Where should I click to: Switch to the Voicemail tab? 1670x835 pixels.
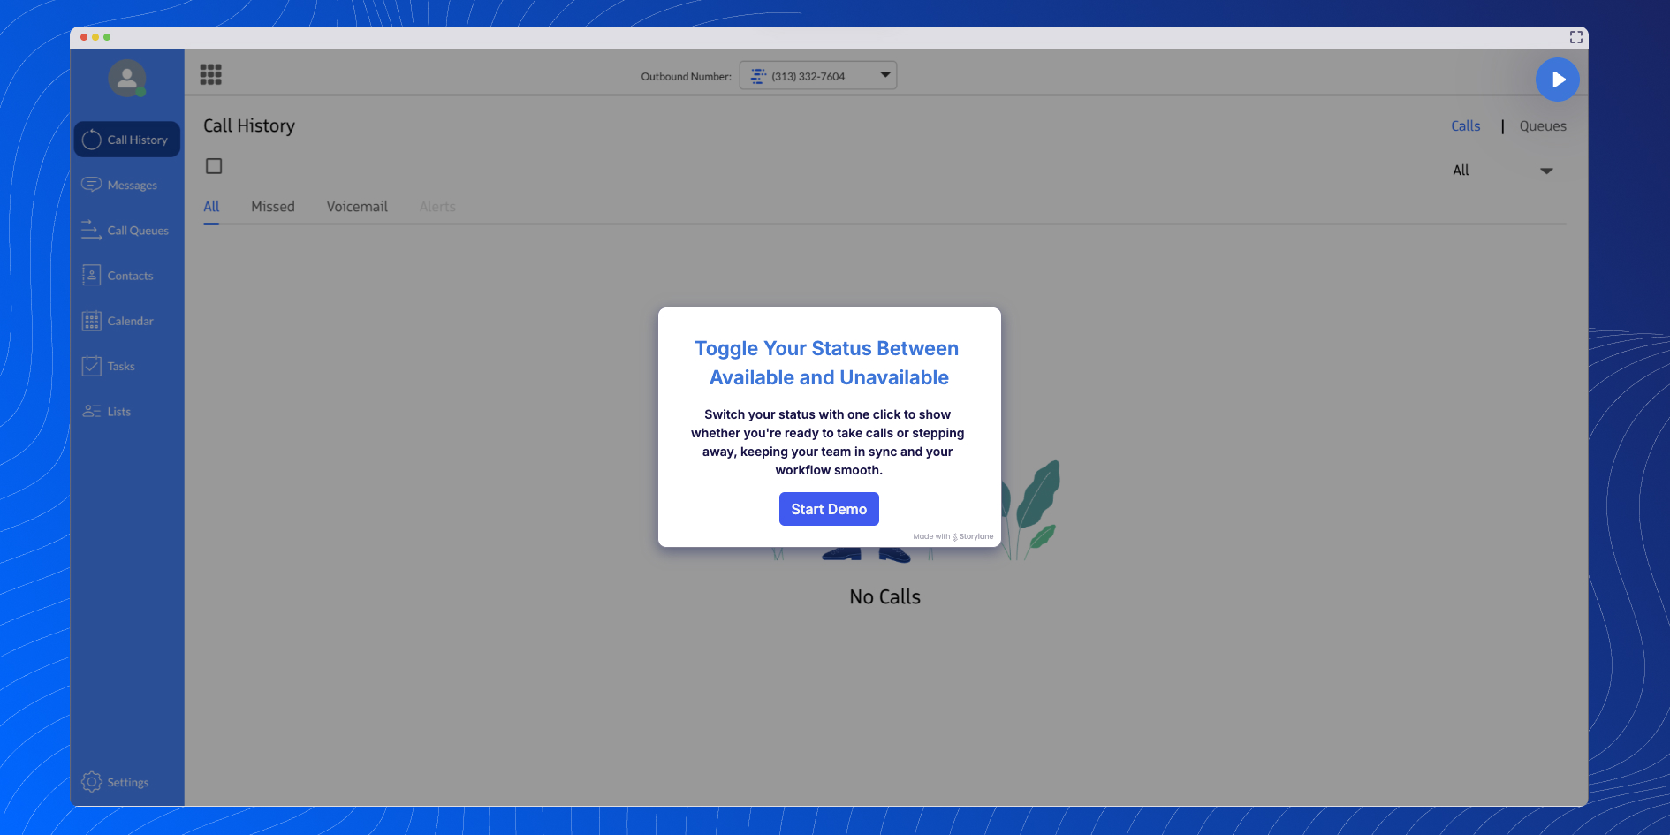(357, 206)
